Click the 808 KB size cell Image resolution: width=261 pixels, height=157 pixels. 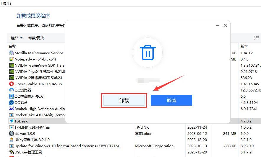[230, 146]
